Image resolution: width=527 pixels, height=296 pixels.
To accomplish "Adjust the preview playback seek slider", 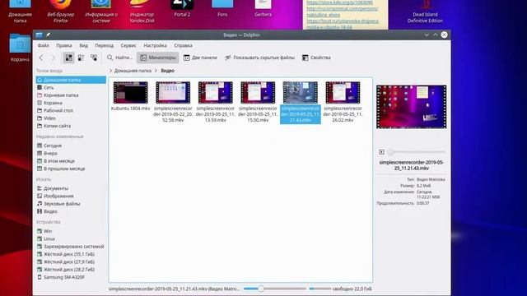I will tap(417, 152).
